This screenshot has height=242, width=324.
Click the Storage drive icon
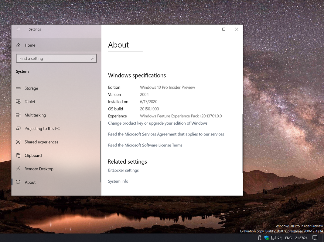tap(18, 88)
